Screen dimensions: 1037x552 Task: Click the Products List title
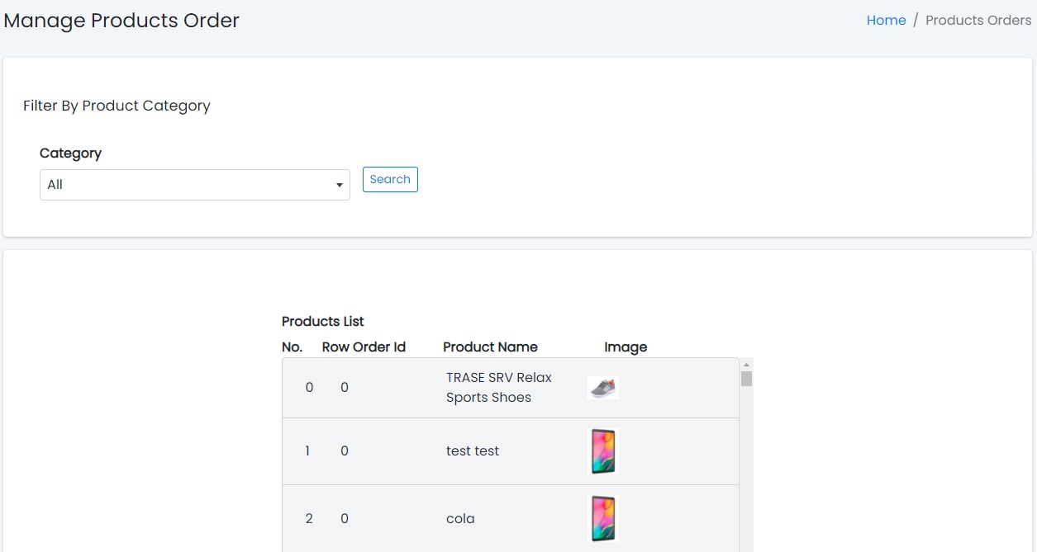pyautogui.click(x=322, y=322)
